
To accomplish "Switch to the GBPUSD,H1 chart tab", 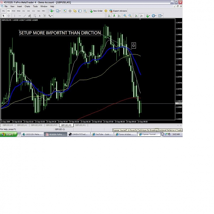I will click(x=22, y=125).
